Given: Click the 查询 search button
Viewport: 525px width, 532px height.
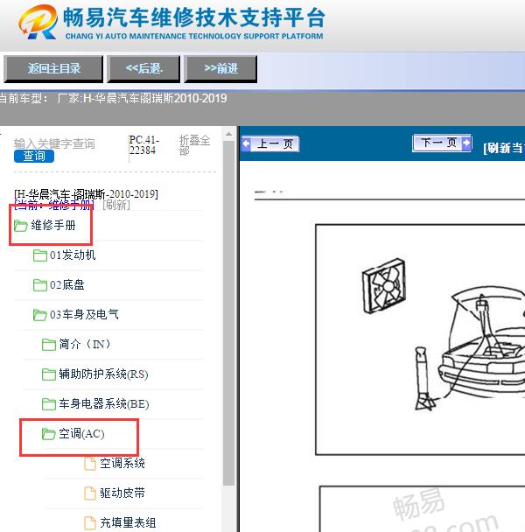Looking at the screenshot, I should click(x=34, y=156).
